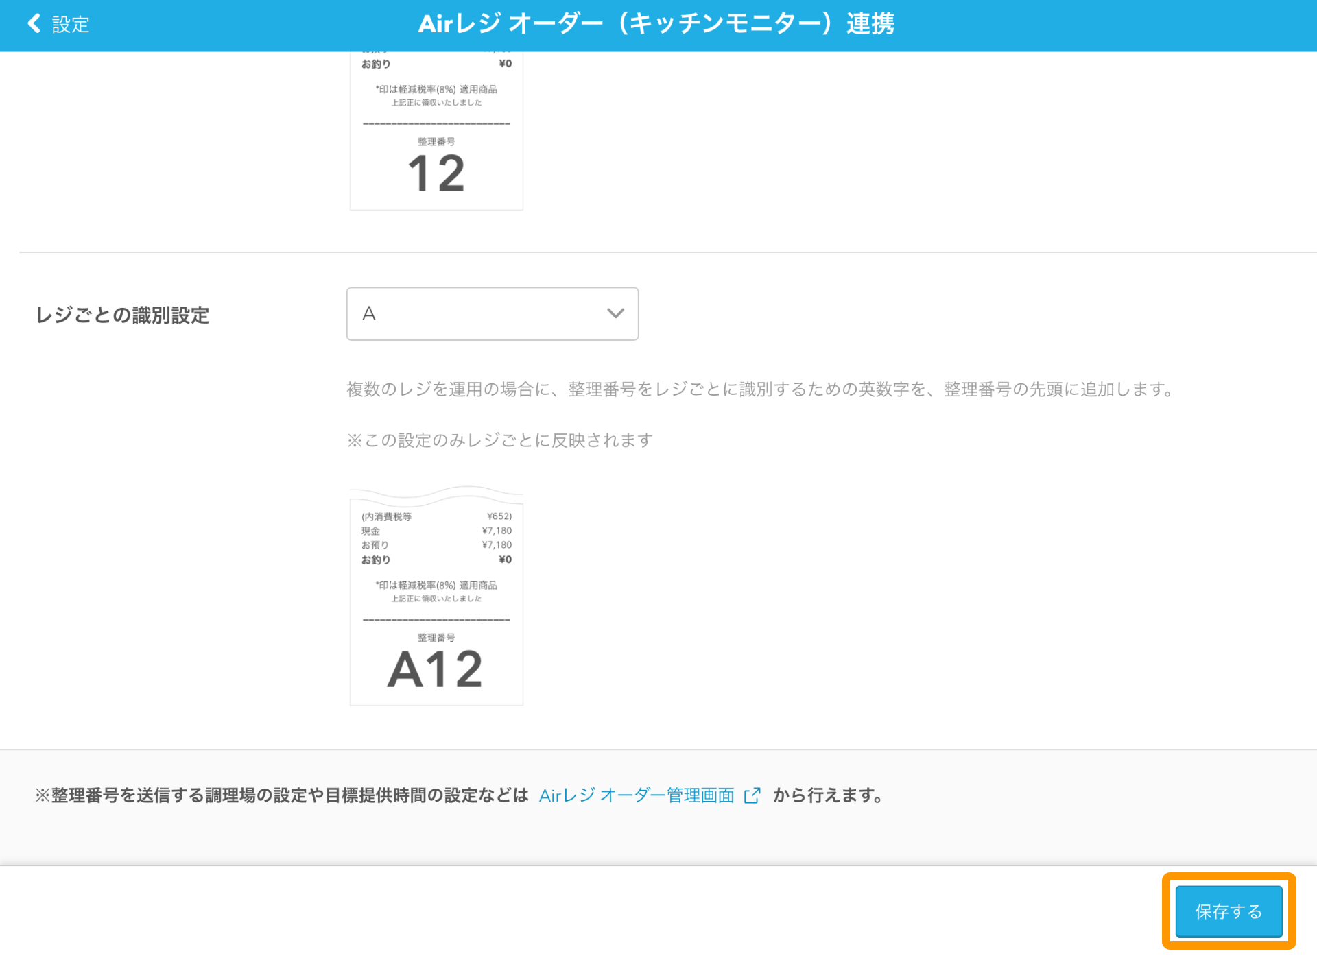Open the レジごとの識別設定 dropdown showing A
The width and height of the screenshot is (1317, 960).
[493, 313]
